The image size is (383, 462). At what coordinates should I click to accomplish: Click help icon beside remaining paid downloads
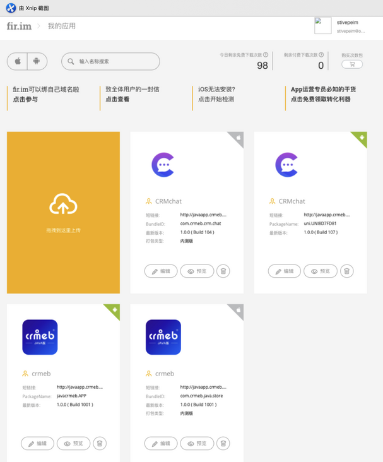click(x=321, y=54)
